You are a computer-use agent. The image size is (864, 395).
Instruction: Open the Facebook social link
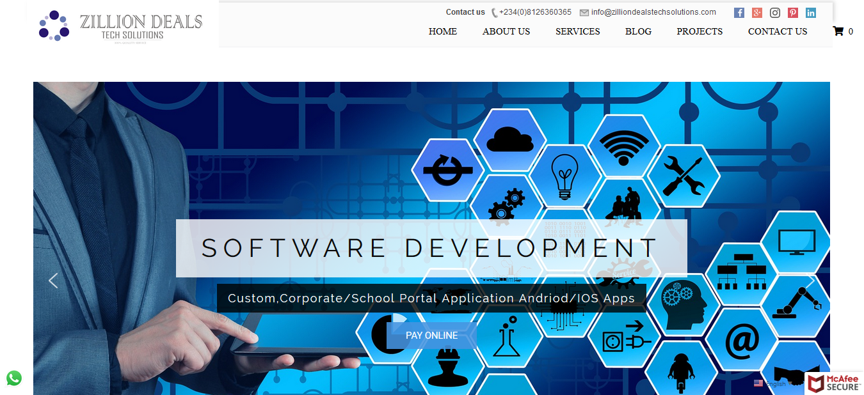coord(739,13)
